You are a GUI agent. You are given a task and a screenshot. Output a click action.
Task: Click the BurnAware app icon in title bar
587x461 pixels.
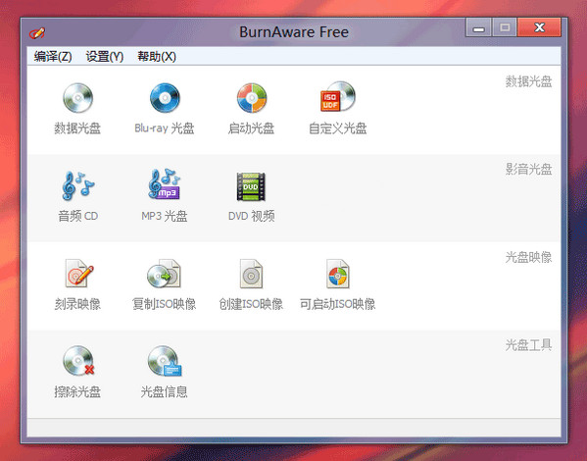tap(37, 33)
